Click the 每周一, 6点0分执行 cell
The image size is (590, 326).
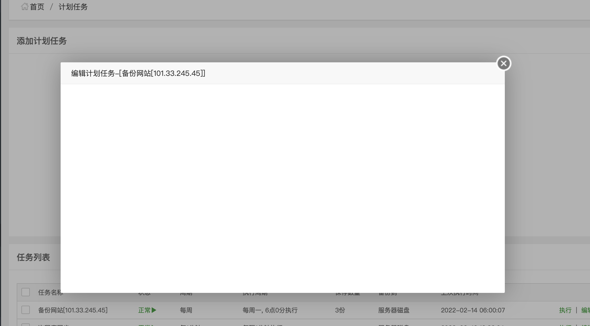point(270,310)
